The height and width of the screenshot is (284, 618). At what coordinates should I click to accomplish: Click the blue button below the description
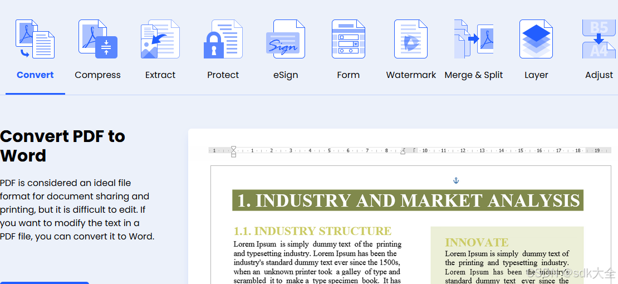[45, 283]
